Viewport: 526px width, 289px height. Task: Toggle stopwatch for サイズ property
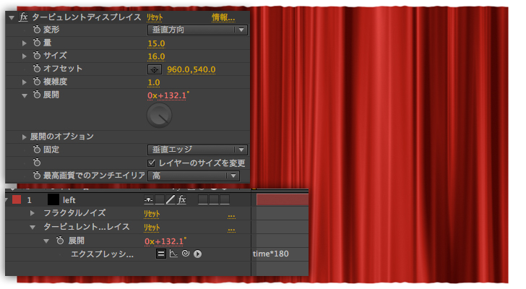pos(36,56)
